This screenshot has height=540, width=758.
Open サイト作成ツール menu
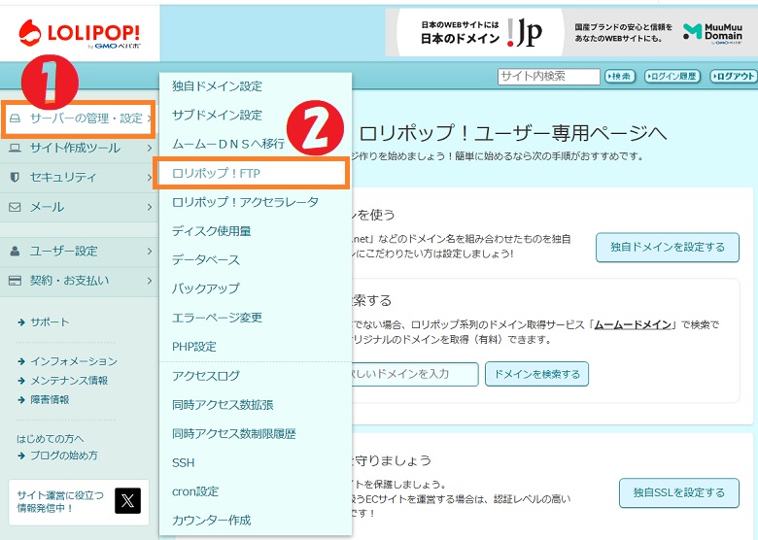[80, 148]
